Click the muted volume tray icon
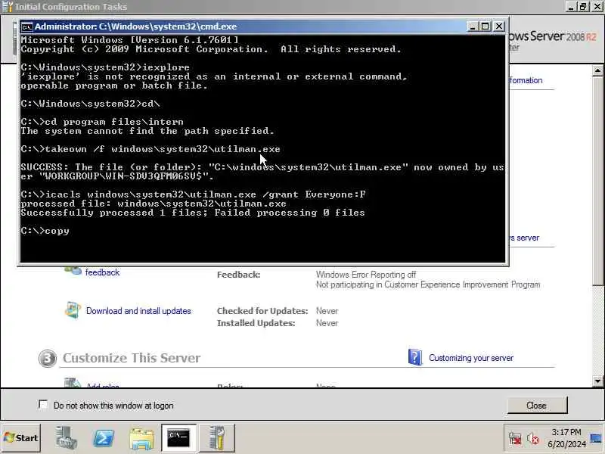Viewport: 605px width, 454px height. pyautogui.click(x=533, y=439)
